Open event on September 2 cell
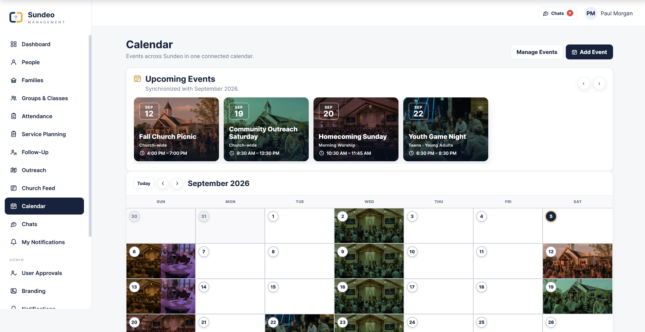This screenshot has width=645, height=332. [369, 226]
